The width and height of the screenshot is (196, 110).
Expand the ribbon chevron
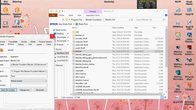(163, 15)
